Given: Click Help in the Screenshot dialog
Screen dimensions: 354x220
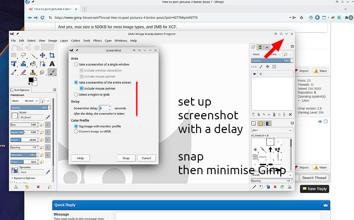Looking at the screenshot, I should point(80,158).
